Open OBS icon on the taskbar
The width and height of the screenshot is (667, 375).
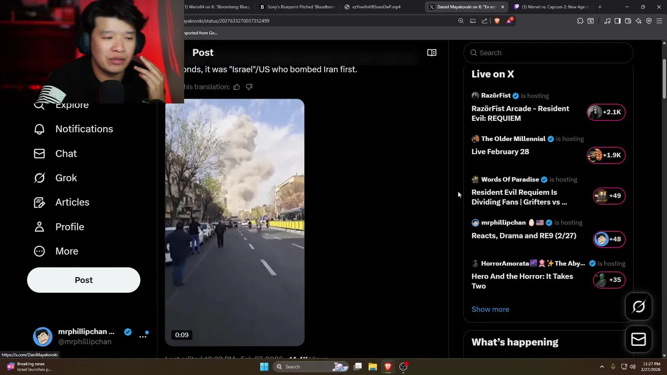coord(403,367)
